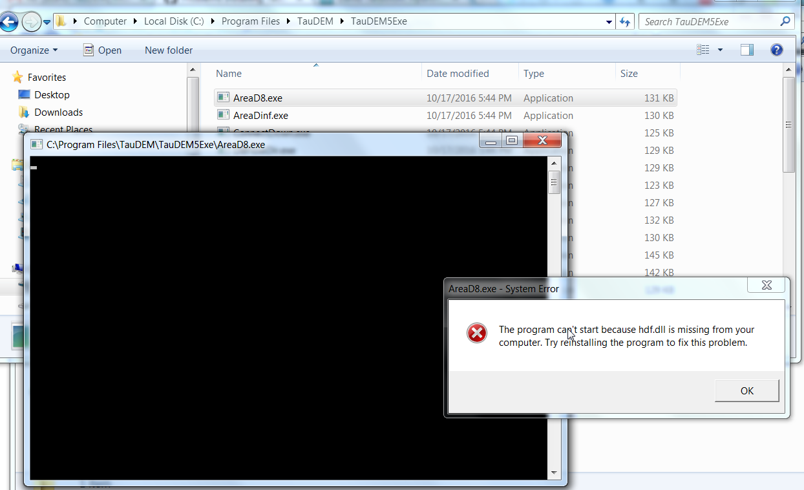Refresh the folder with the address bar icon
The width and height of the screenshot is (804, 490).
pyautogui.click(x=624, y=21)
